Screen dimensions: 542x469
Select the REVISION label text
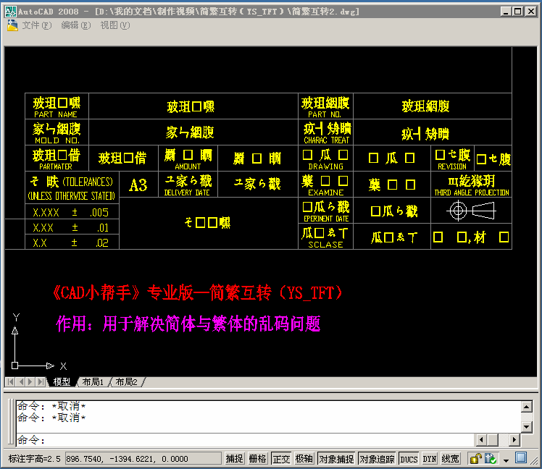click(x=451, y=166)
